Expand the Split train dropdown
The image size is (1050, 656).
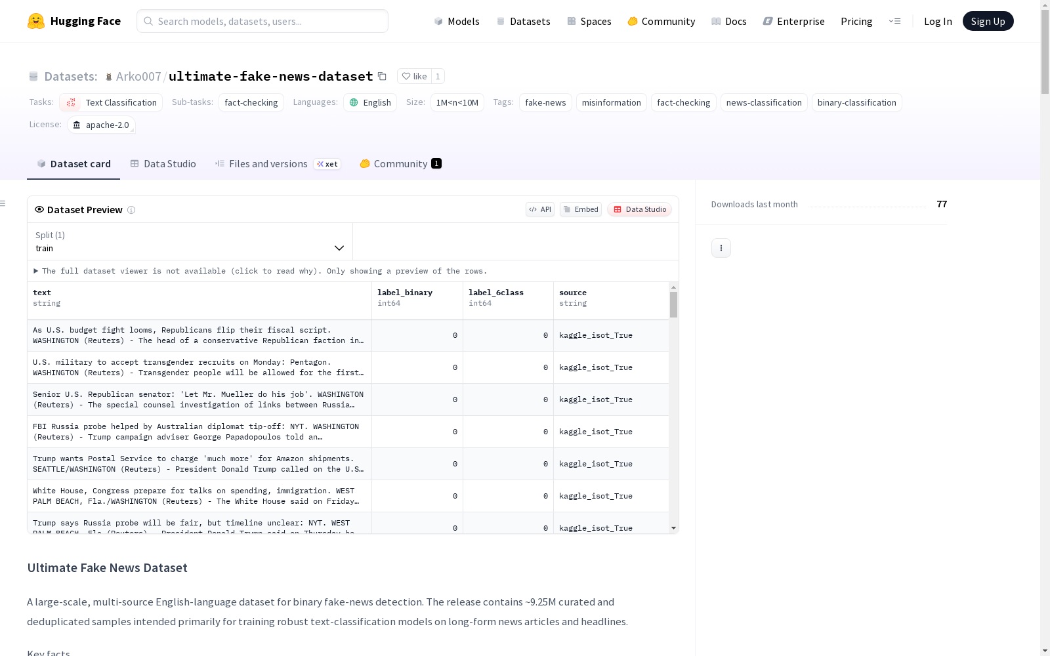pos(190,241)
